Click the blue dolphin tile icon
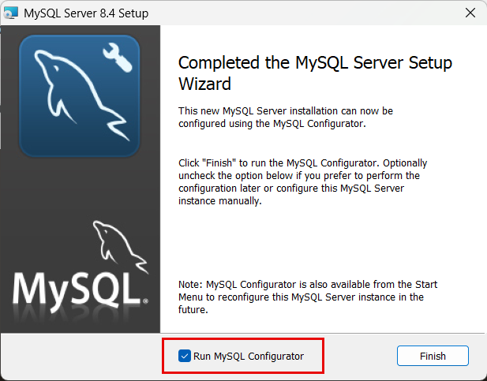The image size is (487, 381). click(x=79, y=96)
